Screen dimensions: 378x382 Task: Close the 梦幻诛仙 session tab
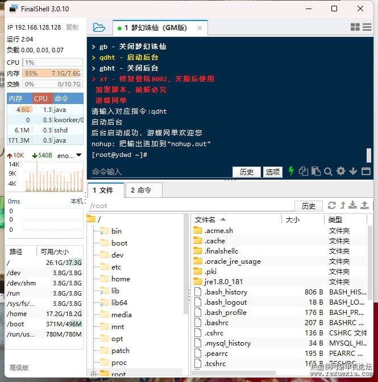pyautogui.click(x=200, y=28)
